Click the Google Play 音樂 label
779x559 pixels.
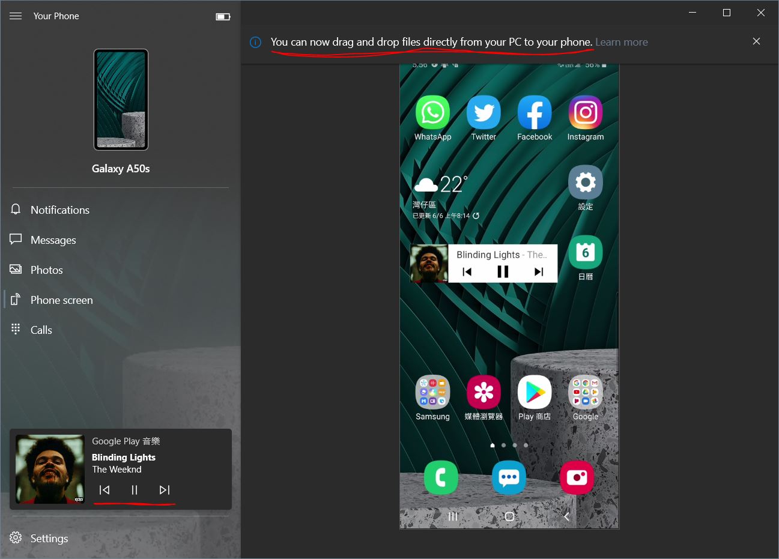(126, 441)
